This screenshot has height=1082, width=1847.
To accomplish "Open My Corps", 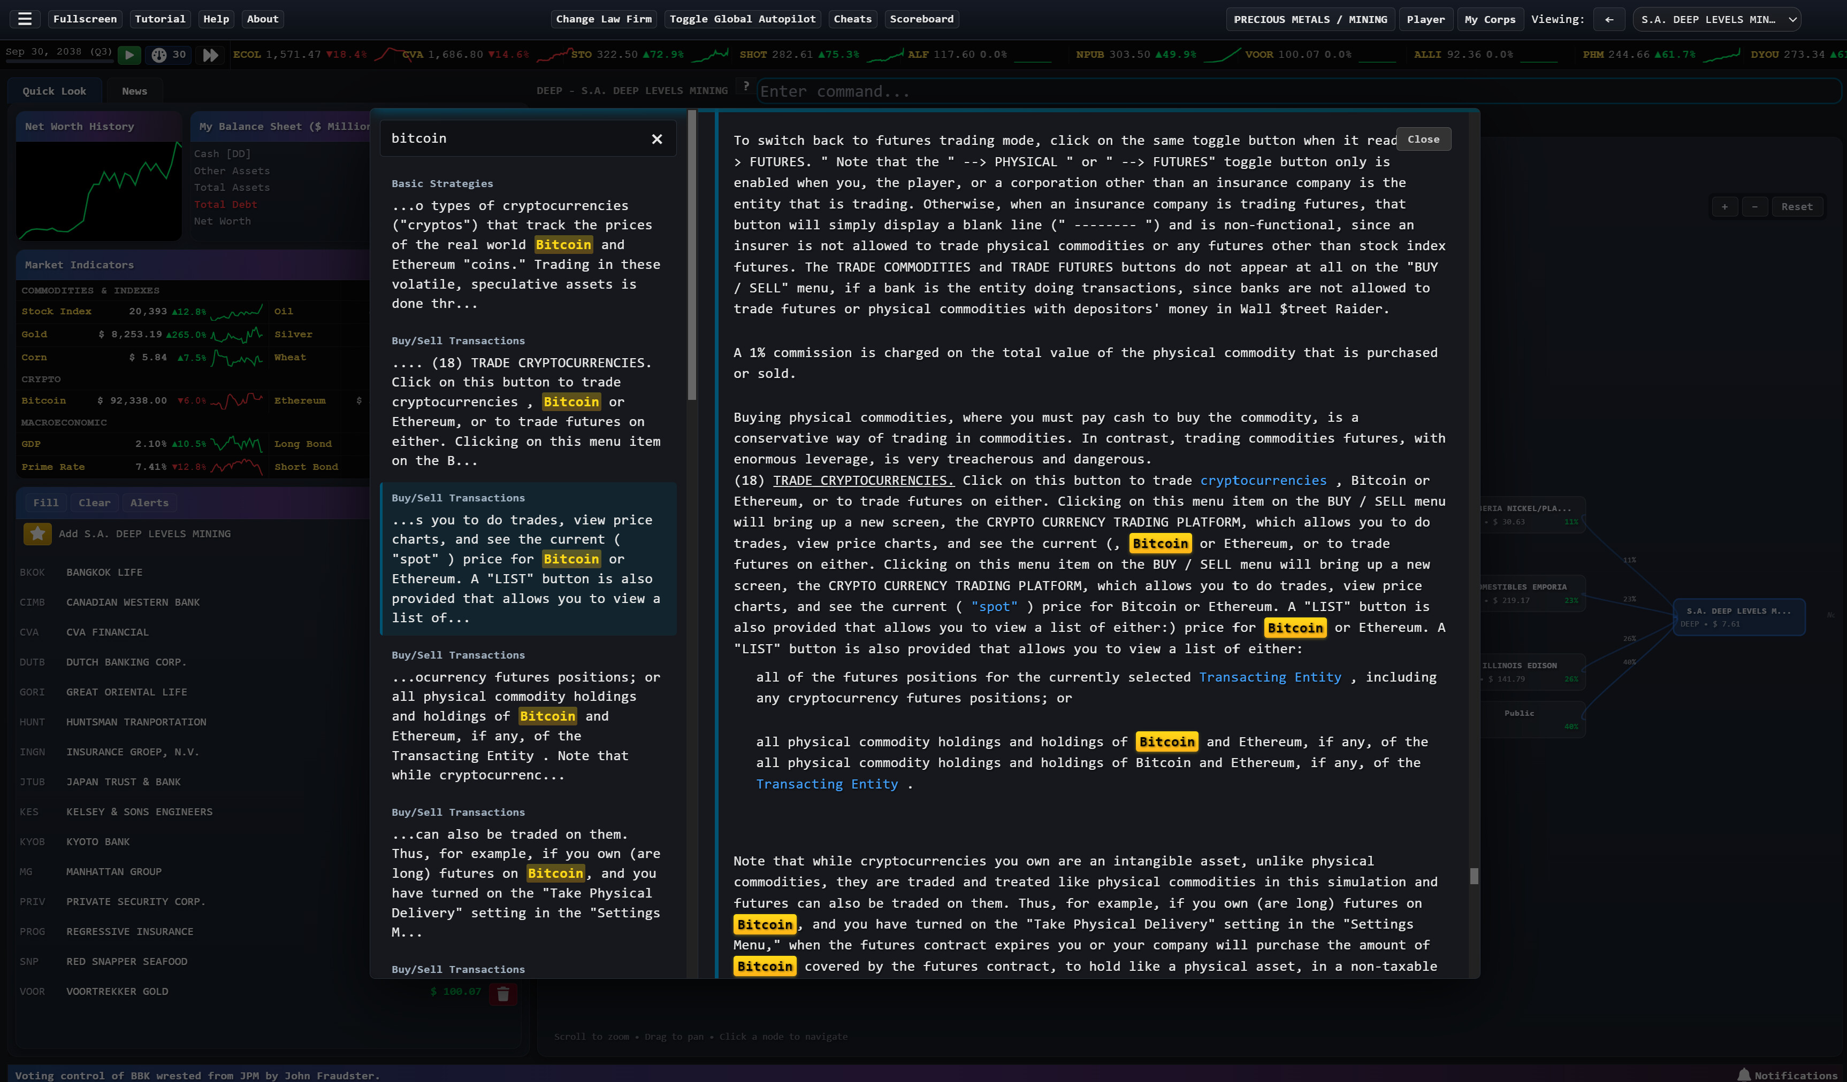I will (1490, 19).
